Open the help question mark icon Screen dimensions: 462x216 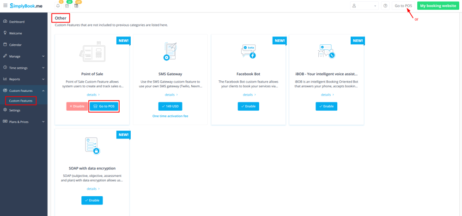pyautogui.click(x=385, y=6)
